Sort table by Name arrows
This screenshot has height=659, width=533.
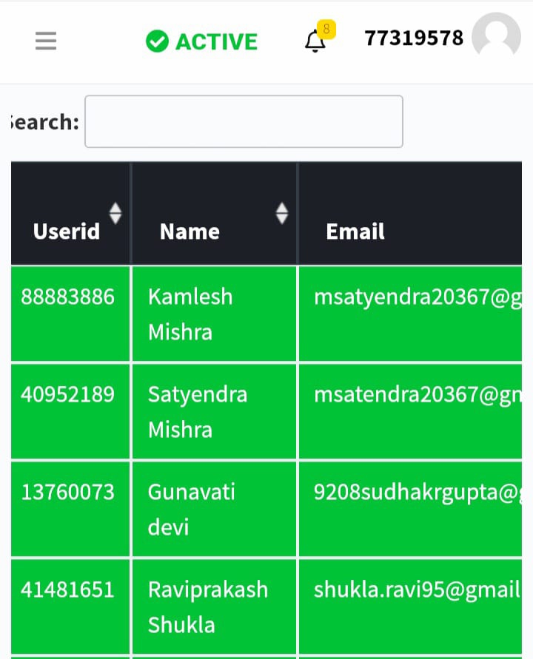coord(282,213)
